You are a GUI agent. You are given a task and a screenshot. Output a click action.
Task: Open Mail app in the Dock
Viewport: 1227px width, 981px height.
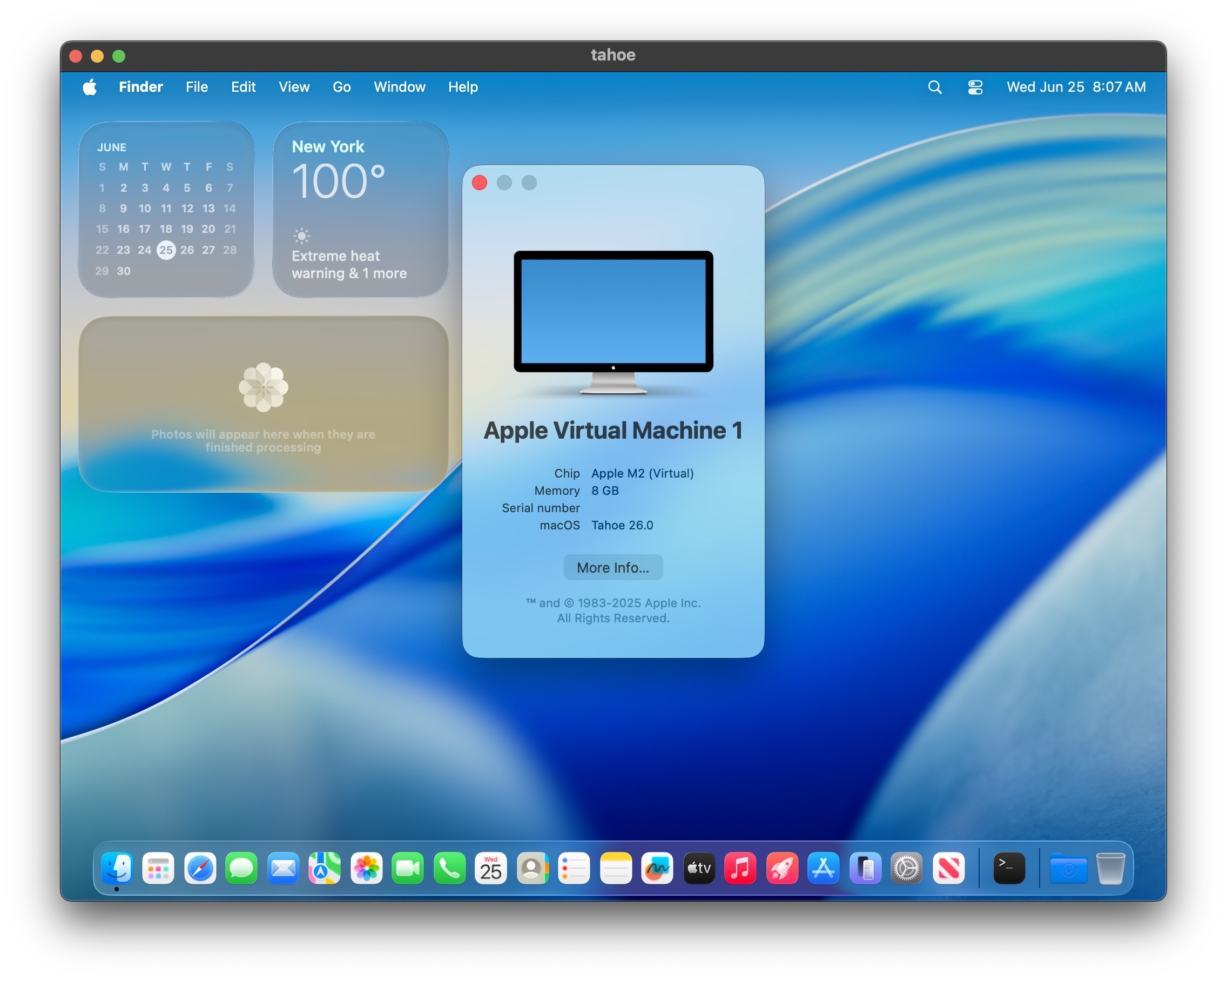tap(284, 868)
